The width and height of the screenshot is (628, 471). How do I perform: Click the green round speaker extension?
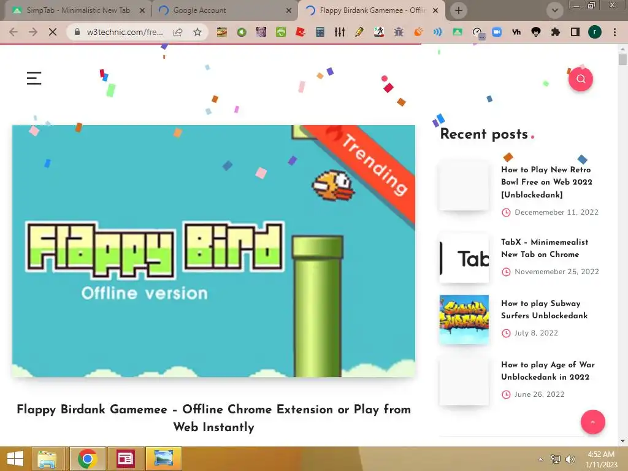coord(242,32)
